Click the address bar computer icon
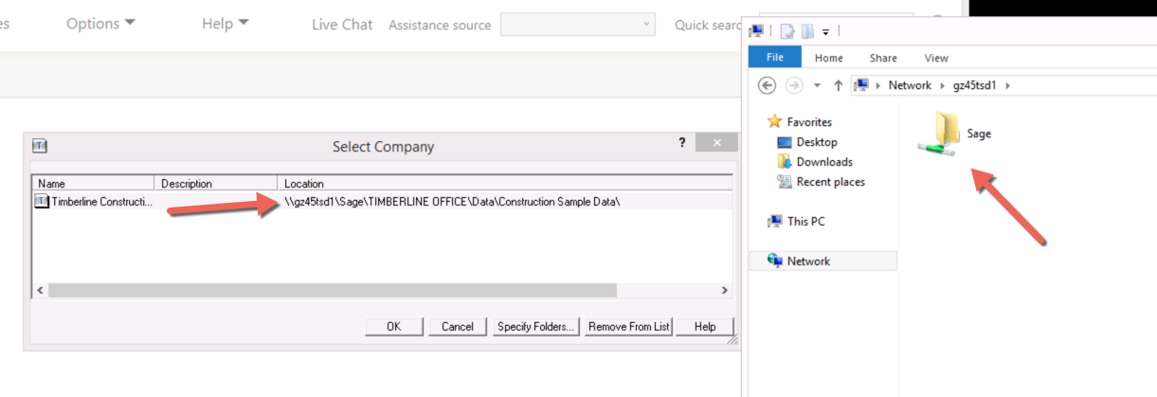 [x=861, y=85]
